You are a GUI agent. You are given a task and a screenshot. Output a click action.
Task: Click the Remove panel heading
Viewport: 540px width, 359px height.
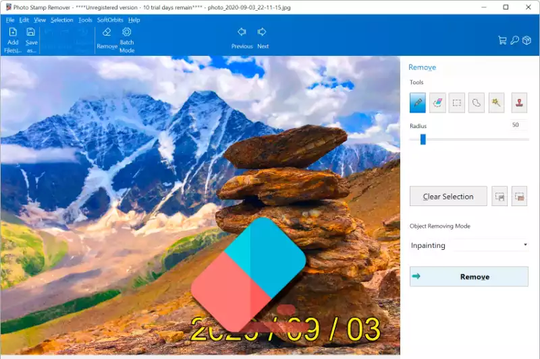point(422,67)
